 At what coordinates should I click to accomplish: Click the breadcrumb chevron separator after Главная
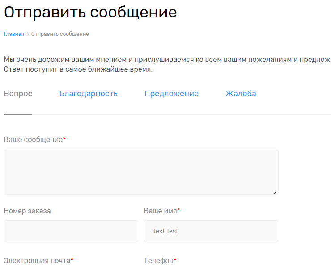[x=28, y=34]
